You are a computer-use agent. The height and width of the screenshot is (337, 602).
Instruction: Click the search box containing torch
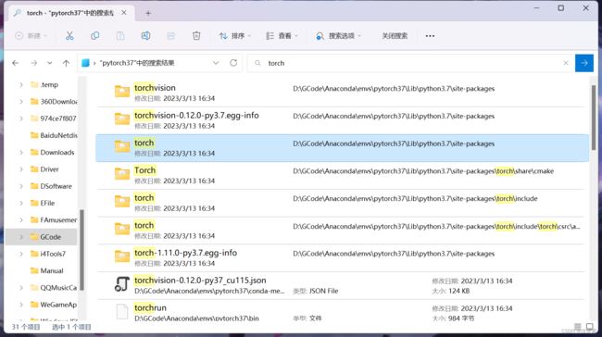[x=411, y=63]
